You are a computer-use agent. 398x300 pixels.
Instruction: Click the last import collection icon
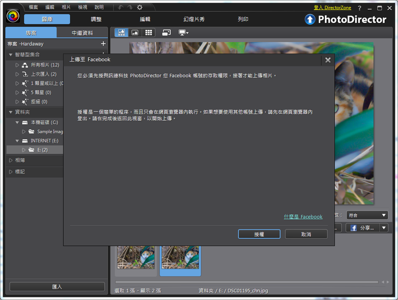[x=25, y=74]
